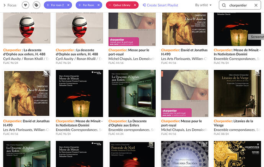Select the 'For roon 2' filter label
264x167 pixels.
[57, 5]
